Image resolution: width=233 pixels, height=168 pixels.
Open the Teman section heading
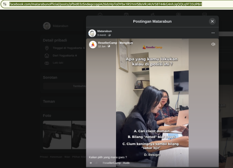pos(49,102)
